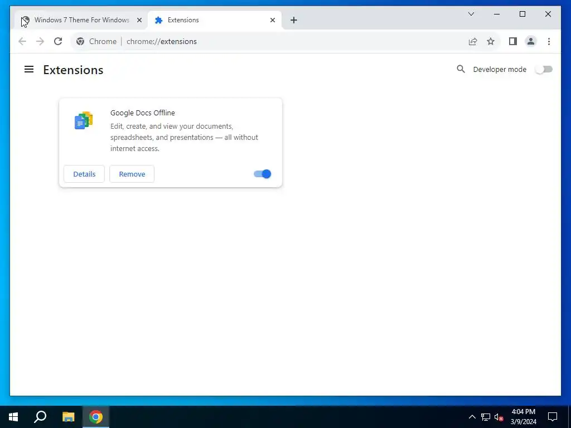Open the clock showing 4:04 PM

523,417
